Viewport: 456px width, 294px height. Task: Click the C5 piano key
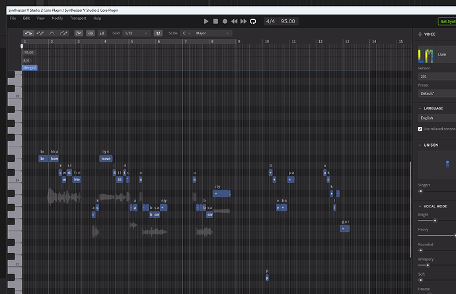(15, 96)
